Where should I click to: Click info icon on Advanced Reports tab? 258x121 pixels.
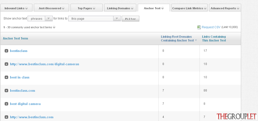238,8
